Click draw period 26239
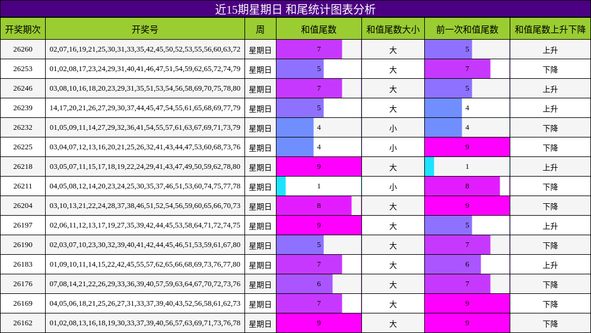591x333 pixels. coord(23,108)
